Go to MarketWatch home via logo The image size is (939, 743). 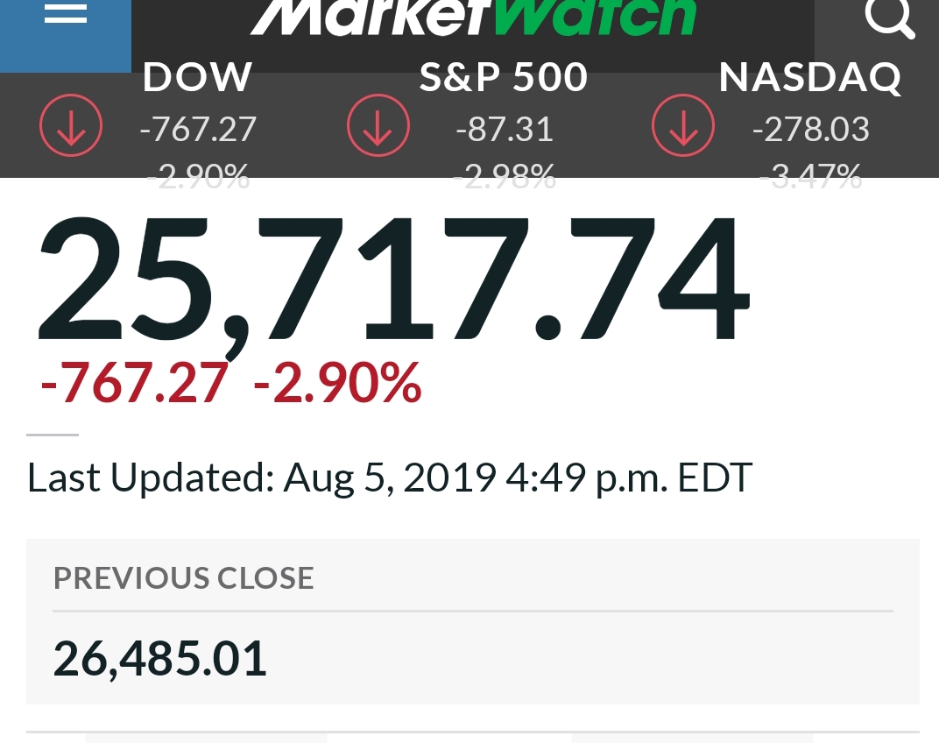tap(473, 17)
